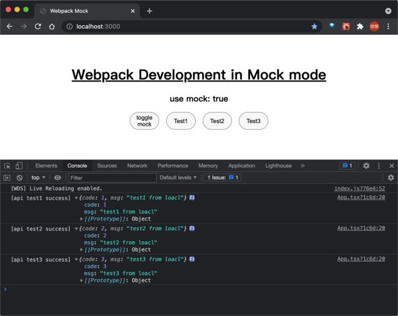Switch to the Sources tab
398x316 pixels.
coord(107,166)
